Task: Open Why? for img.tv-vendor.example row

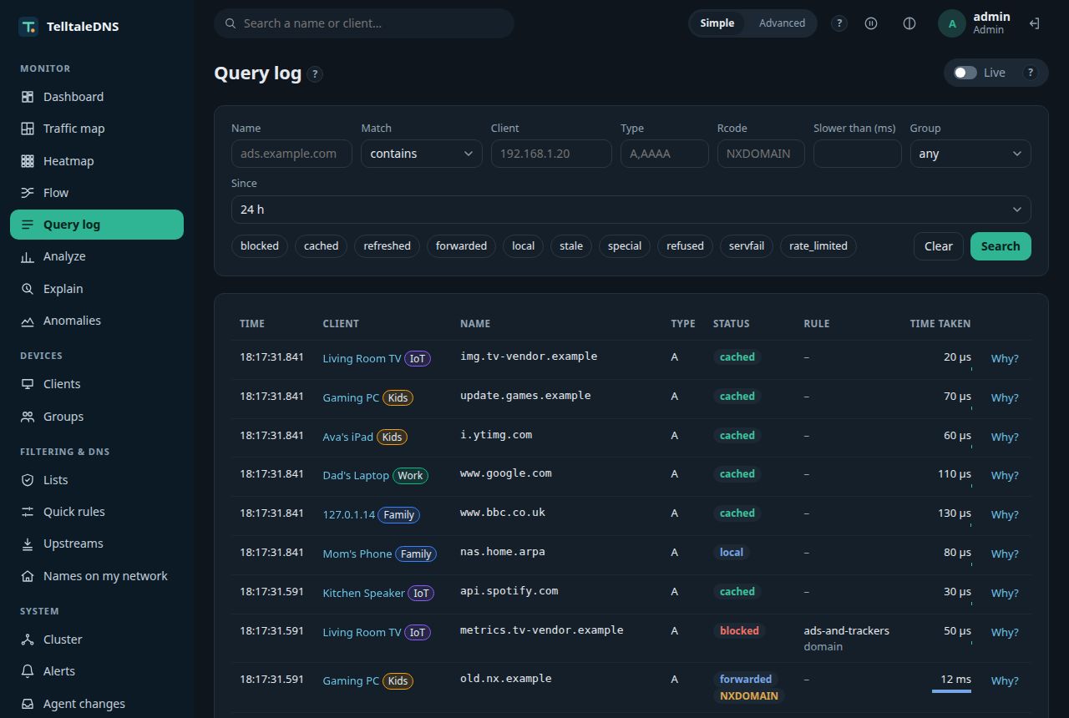Action: 1005,359
